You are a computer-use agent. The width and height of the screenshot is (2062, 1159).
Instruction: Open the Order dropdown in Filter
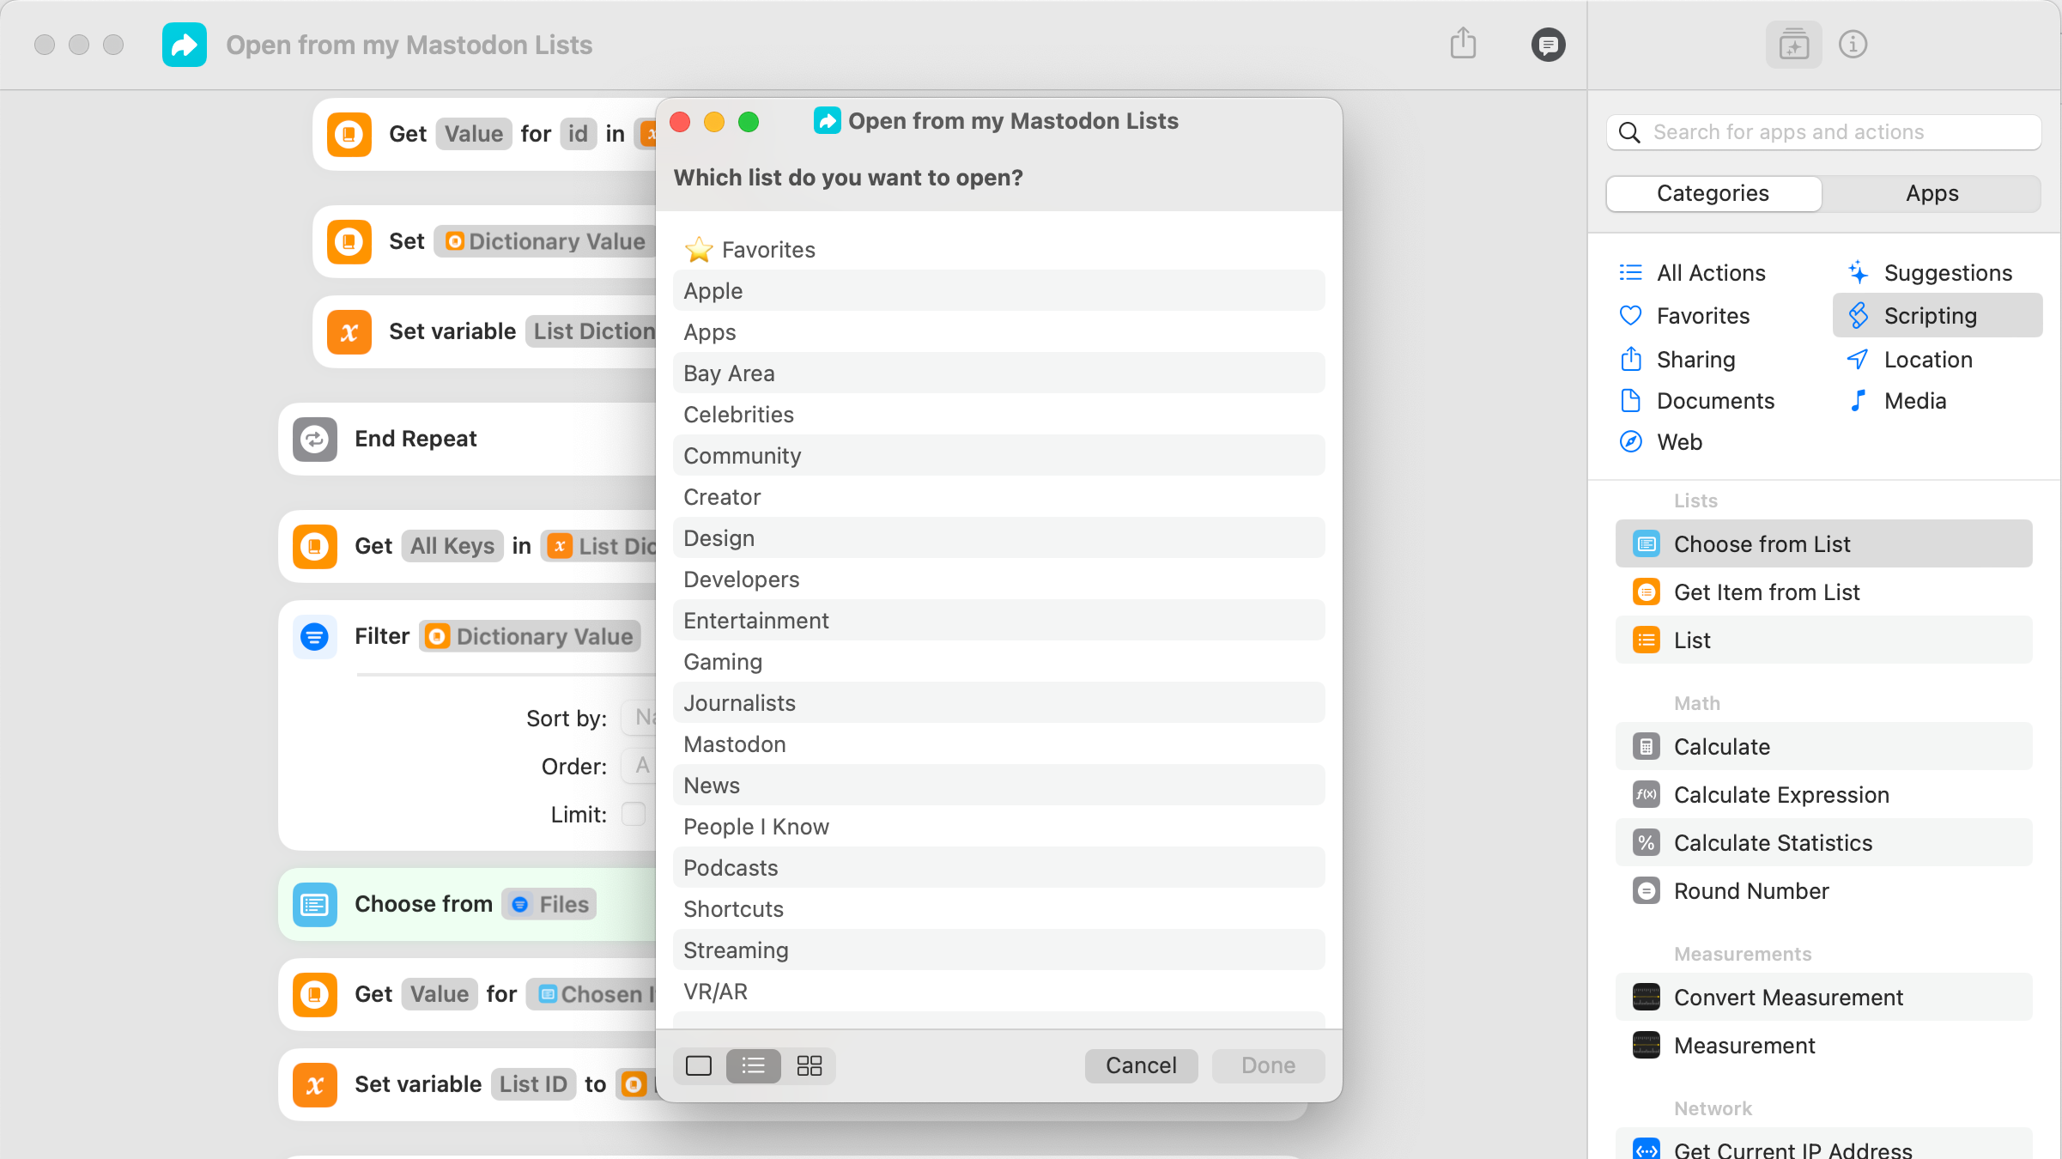coord(639,766)
